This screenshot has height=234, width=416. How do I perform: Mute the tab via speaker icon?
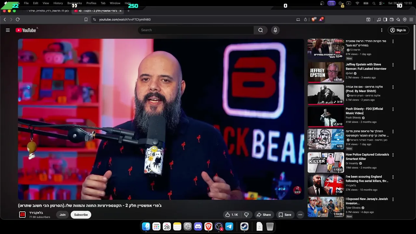[x=80, y=11]
